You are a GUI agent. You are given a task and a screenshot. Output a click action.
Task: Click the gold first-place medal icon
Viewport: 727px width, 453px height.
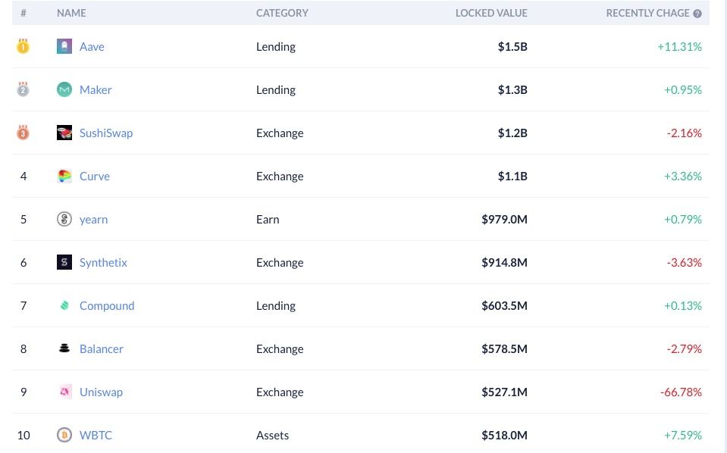24,46
